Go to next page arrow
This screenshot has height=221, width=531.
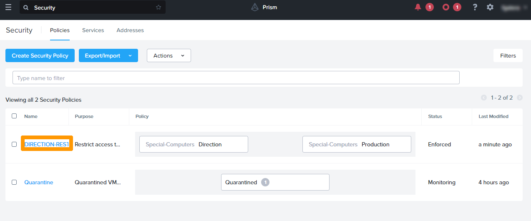pyautogui.click(x=520, y=98)
